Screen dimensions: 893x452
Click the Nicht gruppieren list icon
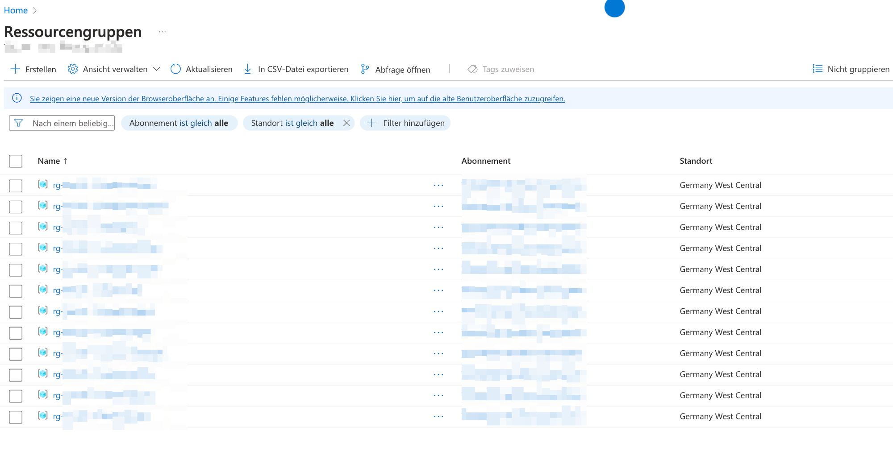(818, 69)
